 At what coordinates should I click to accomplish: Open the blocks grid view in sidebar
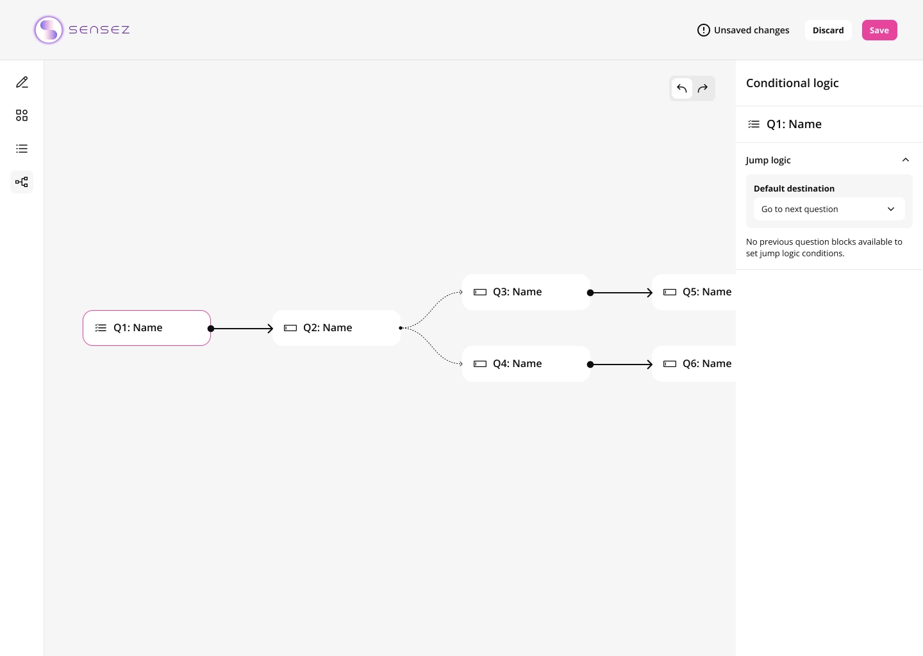tap(22, 115)
